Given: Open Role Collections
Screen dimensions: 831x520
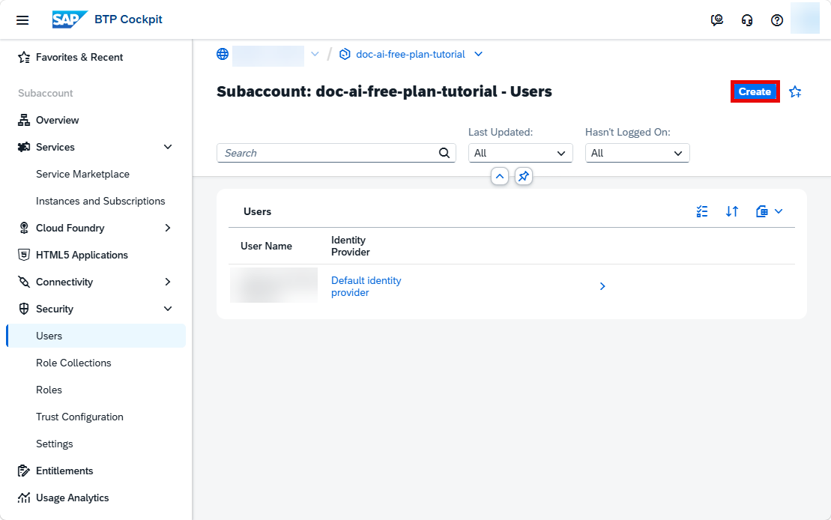Looking at the screenshot, I should pos(73,363).
